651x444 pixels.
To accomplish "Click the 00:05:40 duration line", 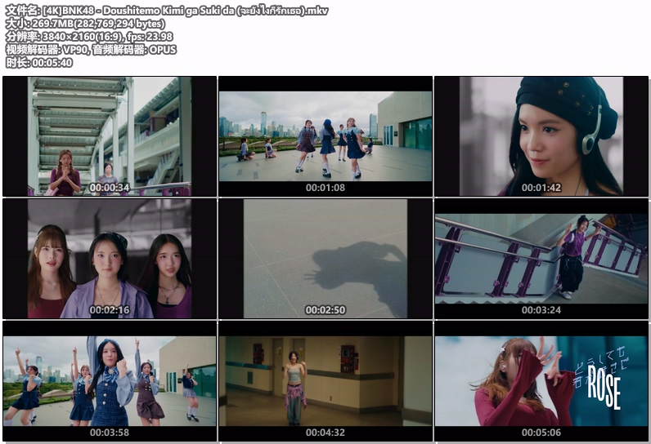I will click(x=38, y=63).
